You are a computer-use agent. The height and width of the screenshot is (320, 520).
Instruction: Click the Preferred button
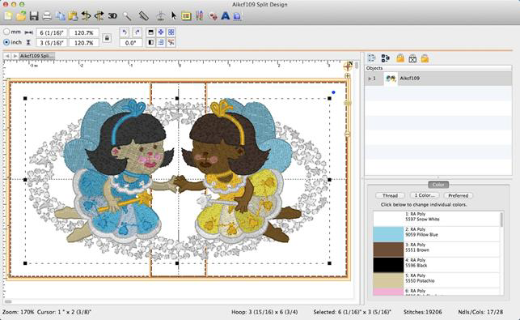coord(459,195)
